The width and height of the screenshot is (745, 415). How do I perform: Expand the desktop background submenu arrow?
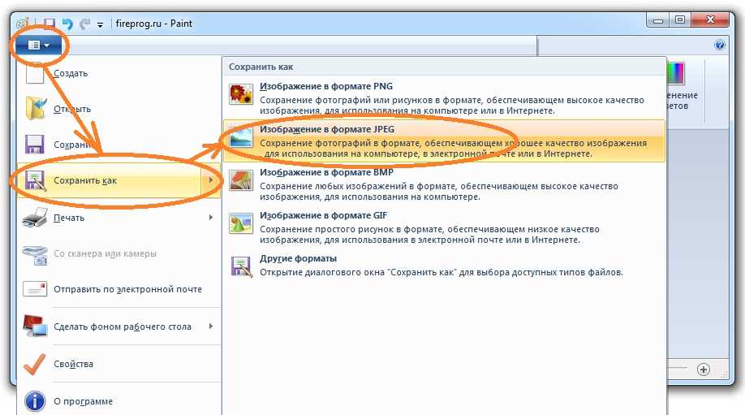click(x=210, y=326)
